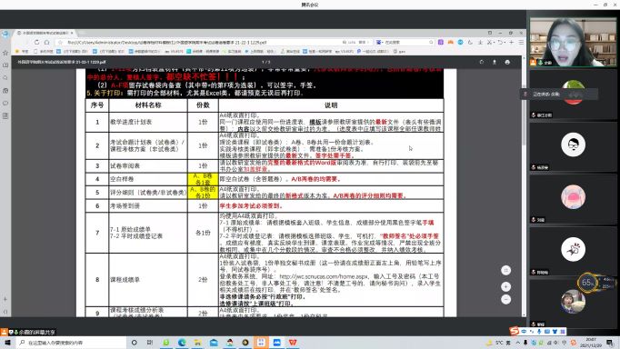
Task: Bookmark the page with star icon in address bar
Action: coord(61,42)
